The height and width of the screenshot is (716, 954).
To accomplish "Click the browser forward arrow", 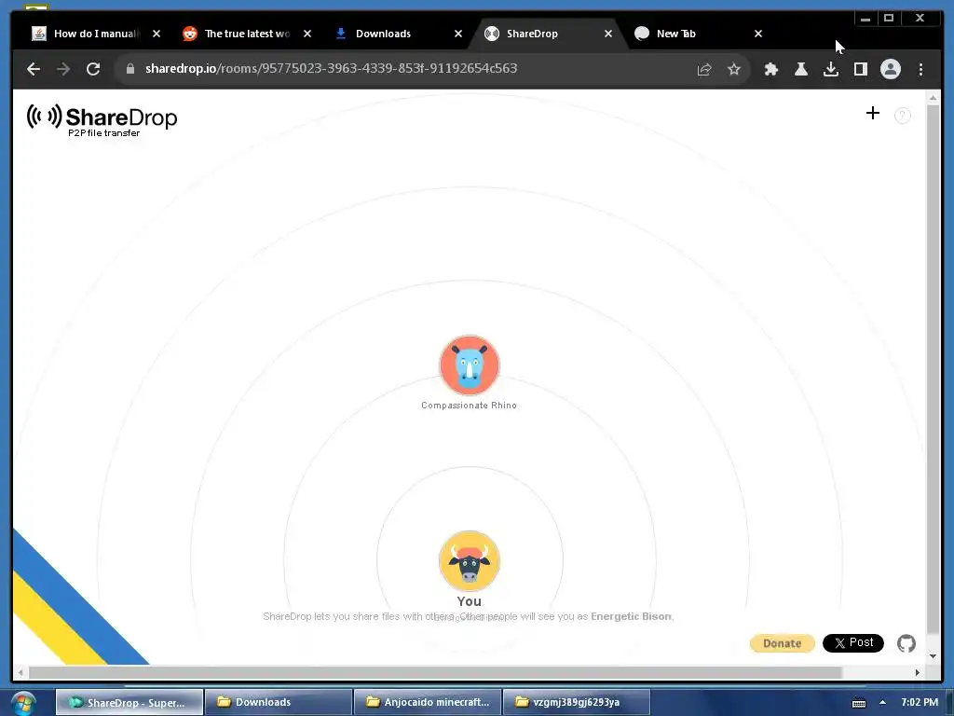I will (x=63, y=69).
